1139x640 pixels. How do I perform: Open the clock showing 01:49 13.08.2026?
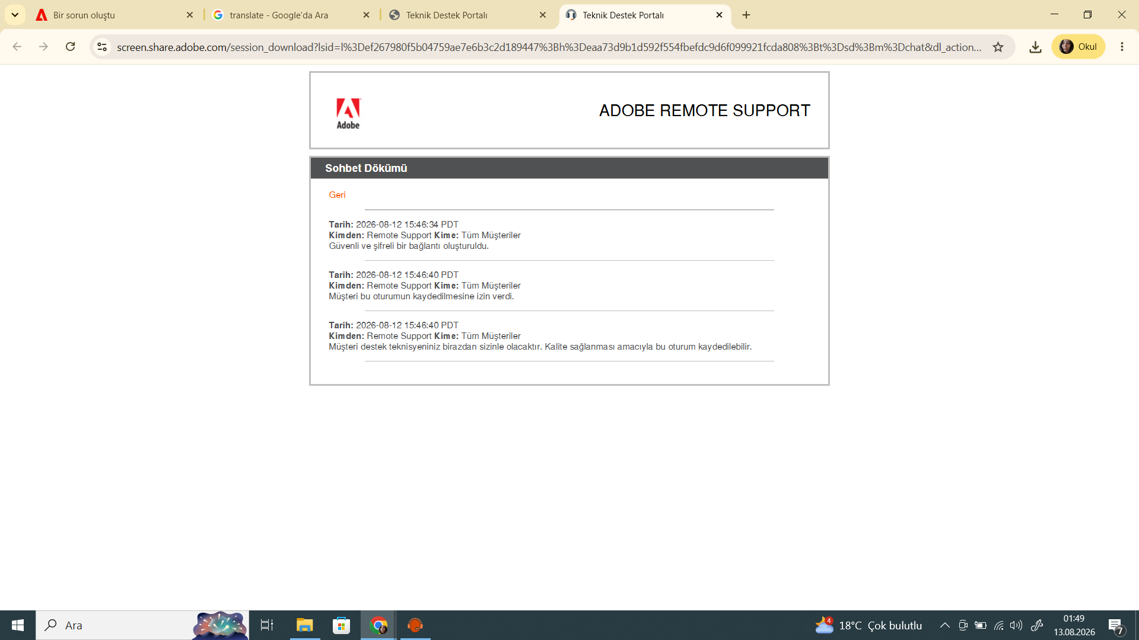[1074, 625]
